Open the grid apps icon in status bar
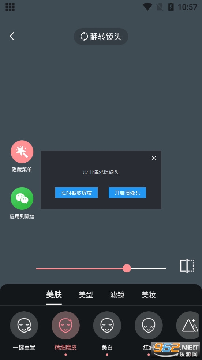This screenshot has width=202, height=360. [10, 7]
